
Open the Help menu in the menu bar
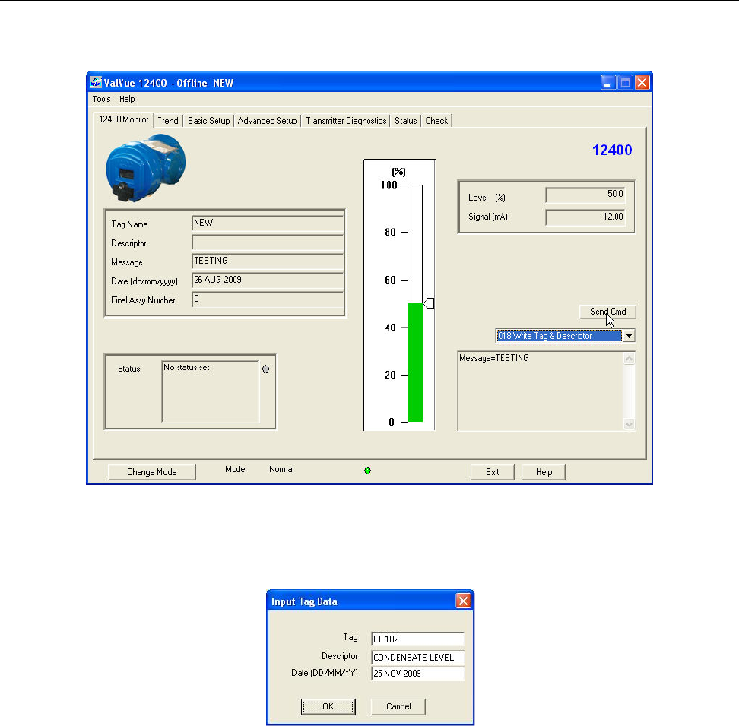coord(127,99)
